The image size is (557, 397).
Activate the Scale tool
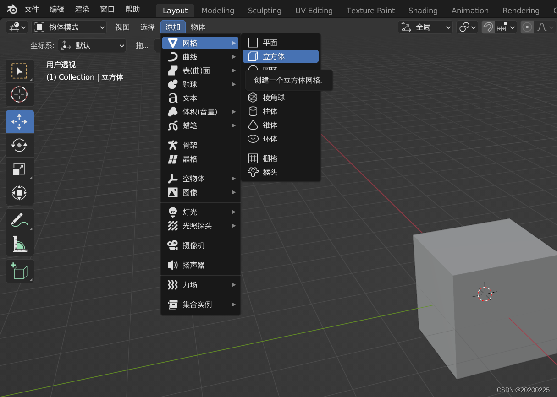coord(19,169)
